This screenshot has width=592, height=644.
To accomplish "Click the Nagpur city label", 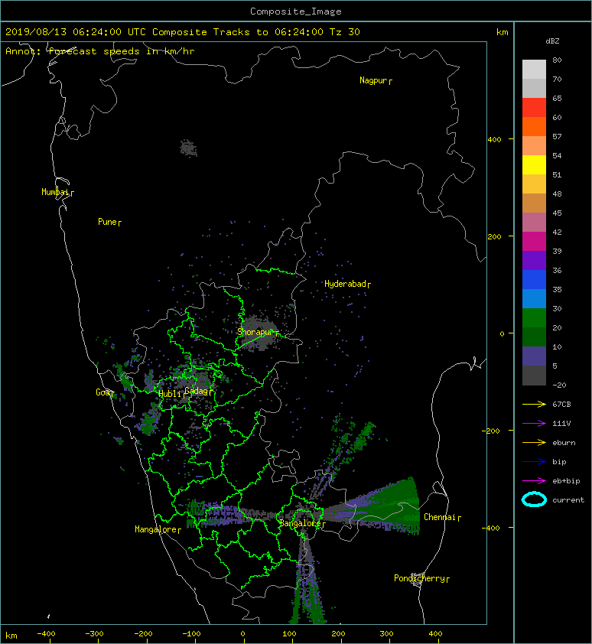I will click(x=373, y=80).
